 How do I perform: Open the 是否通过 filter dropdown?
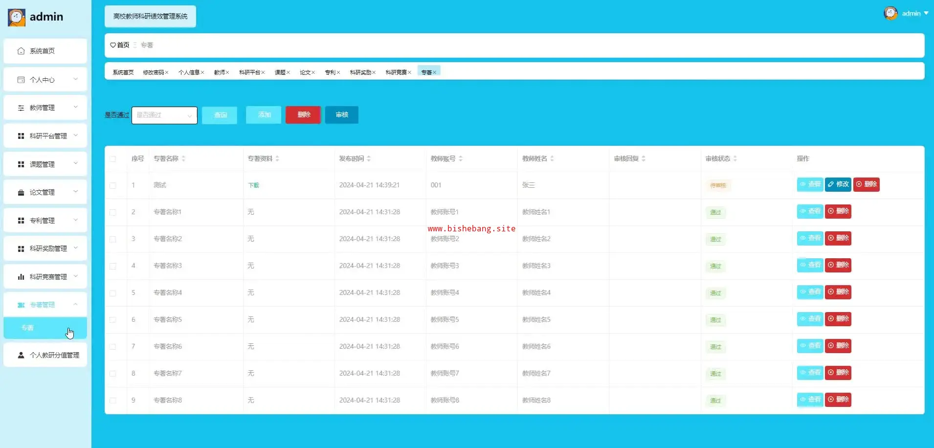(x=164, y=115)
